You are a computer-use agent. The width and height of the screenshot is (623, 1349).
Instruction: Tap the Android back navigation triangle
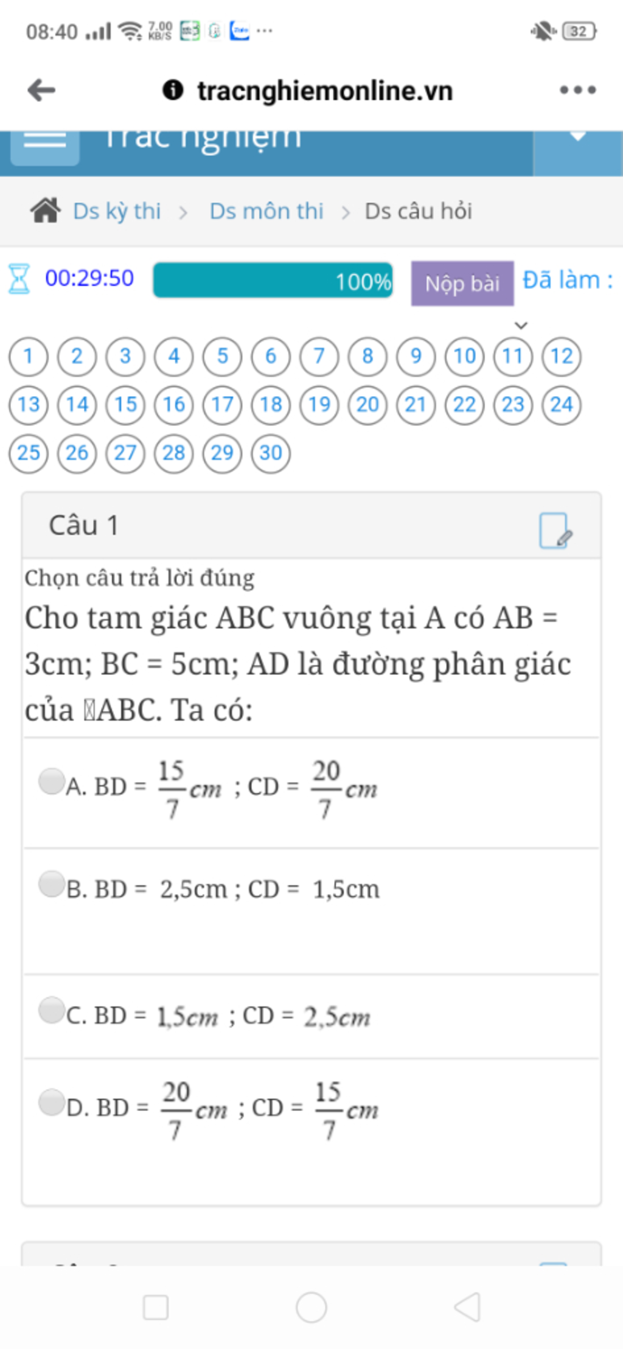coord(467,1306)
